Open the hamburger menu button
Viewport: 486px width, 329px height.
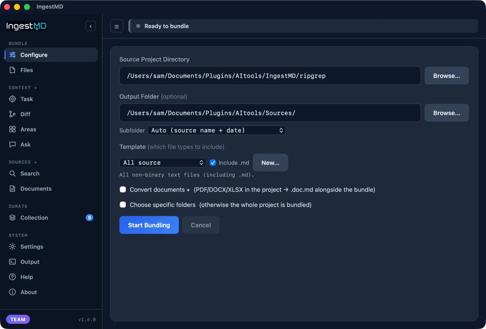pos(117,26)
